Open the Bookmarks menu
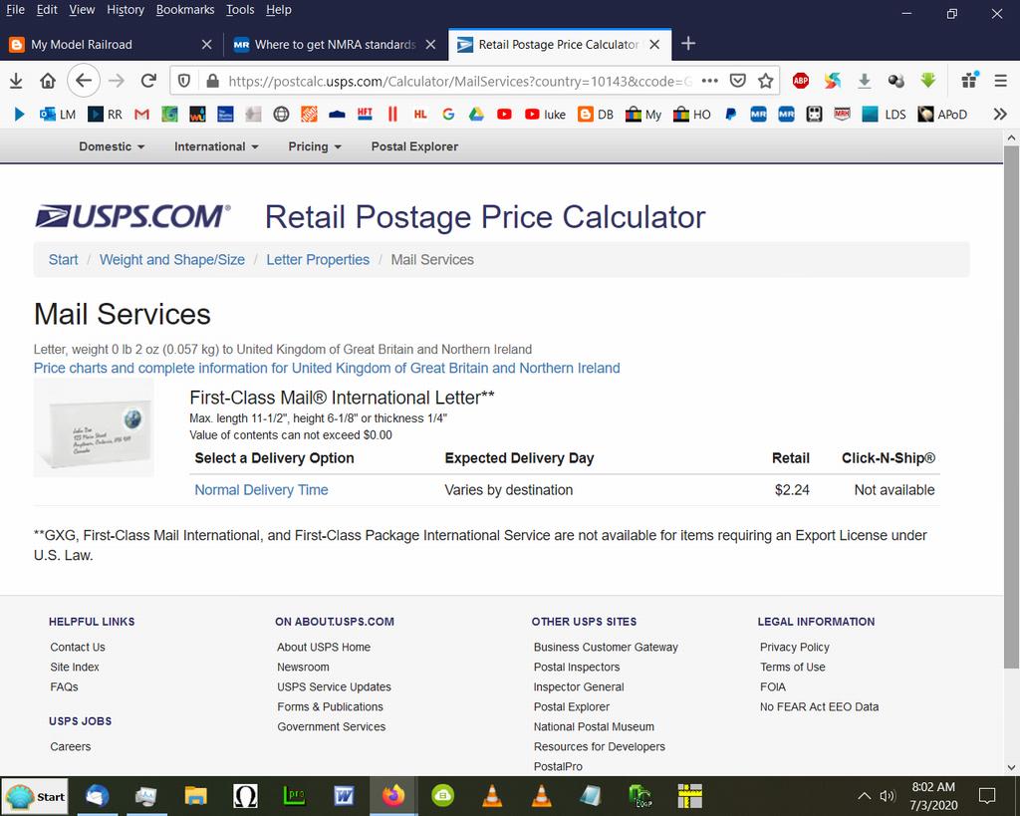 point(185,10)
